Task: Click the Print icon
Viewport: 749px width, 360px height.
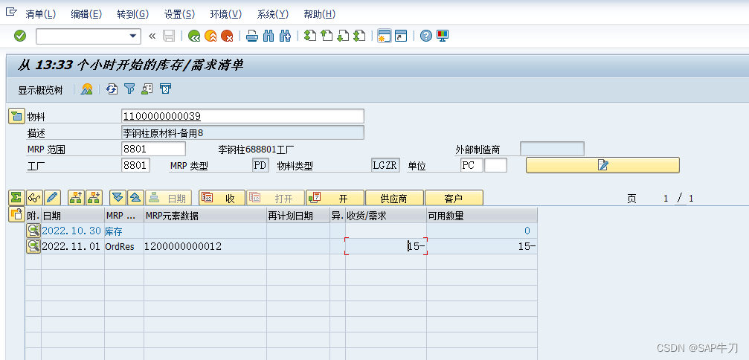Action: (252, 36)
